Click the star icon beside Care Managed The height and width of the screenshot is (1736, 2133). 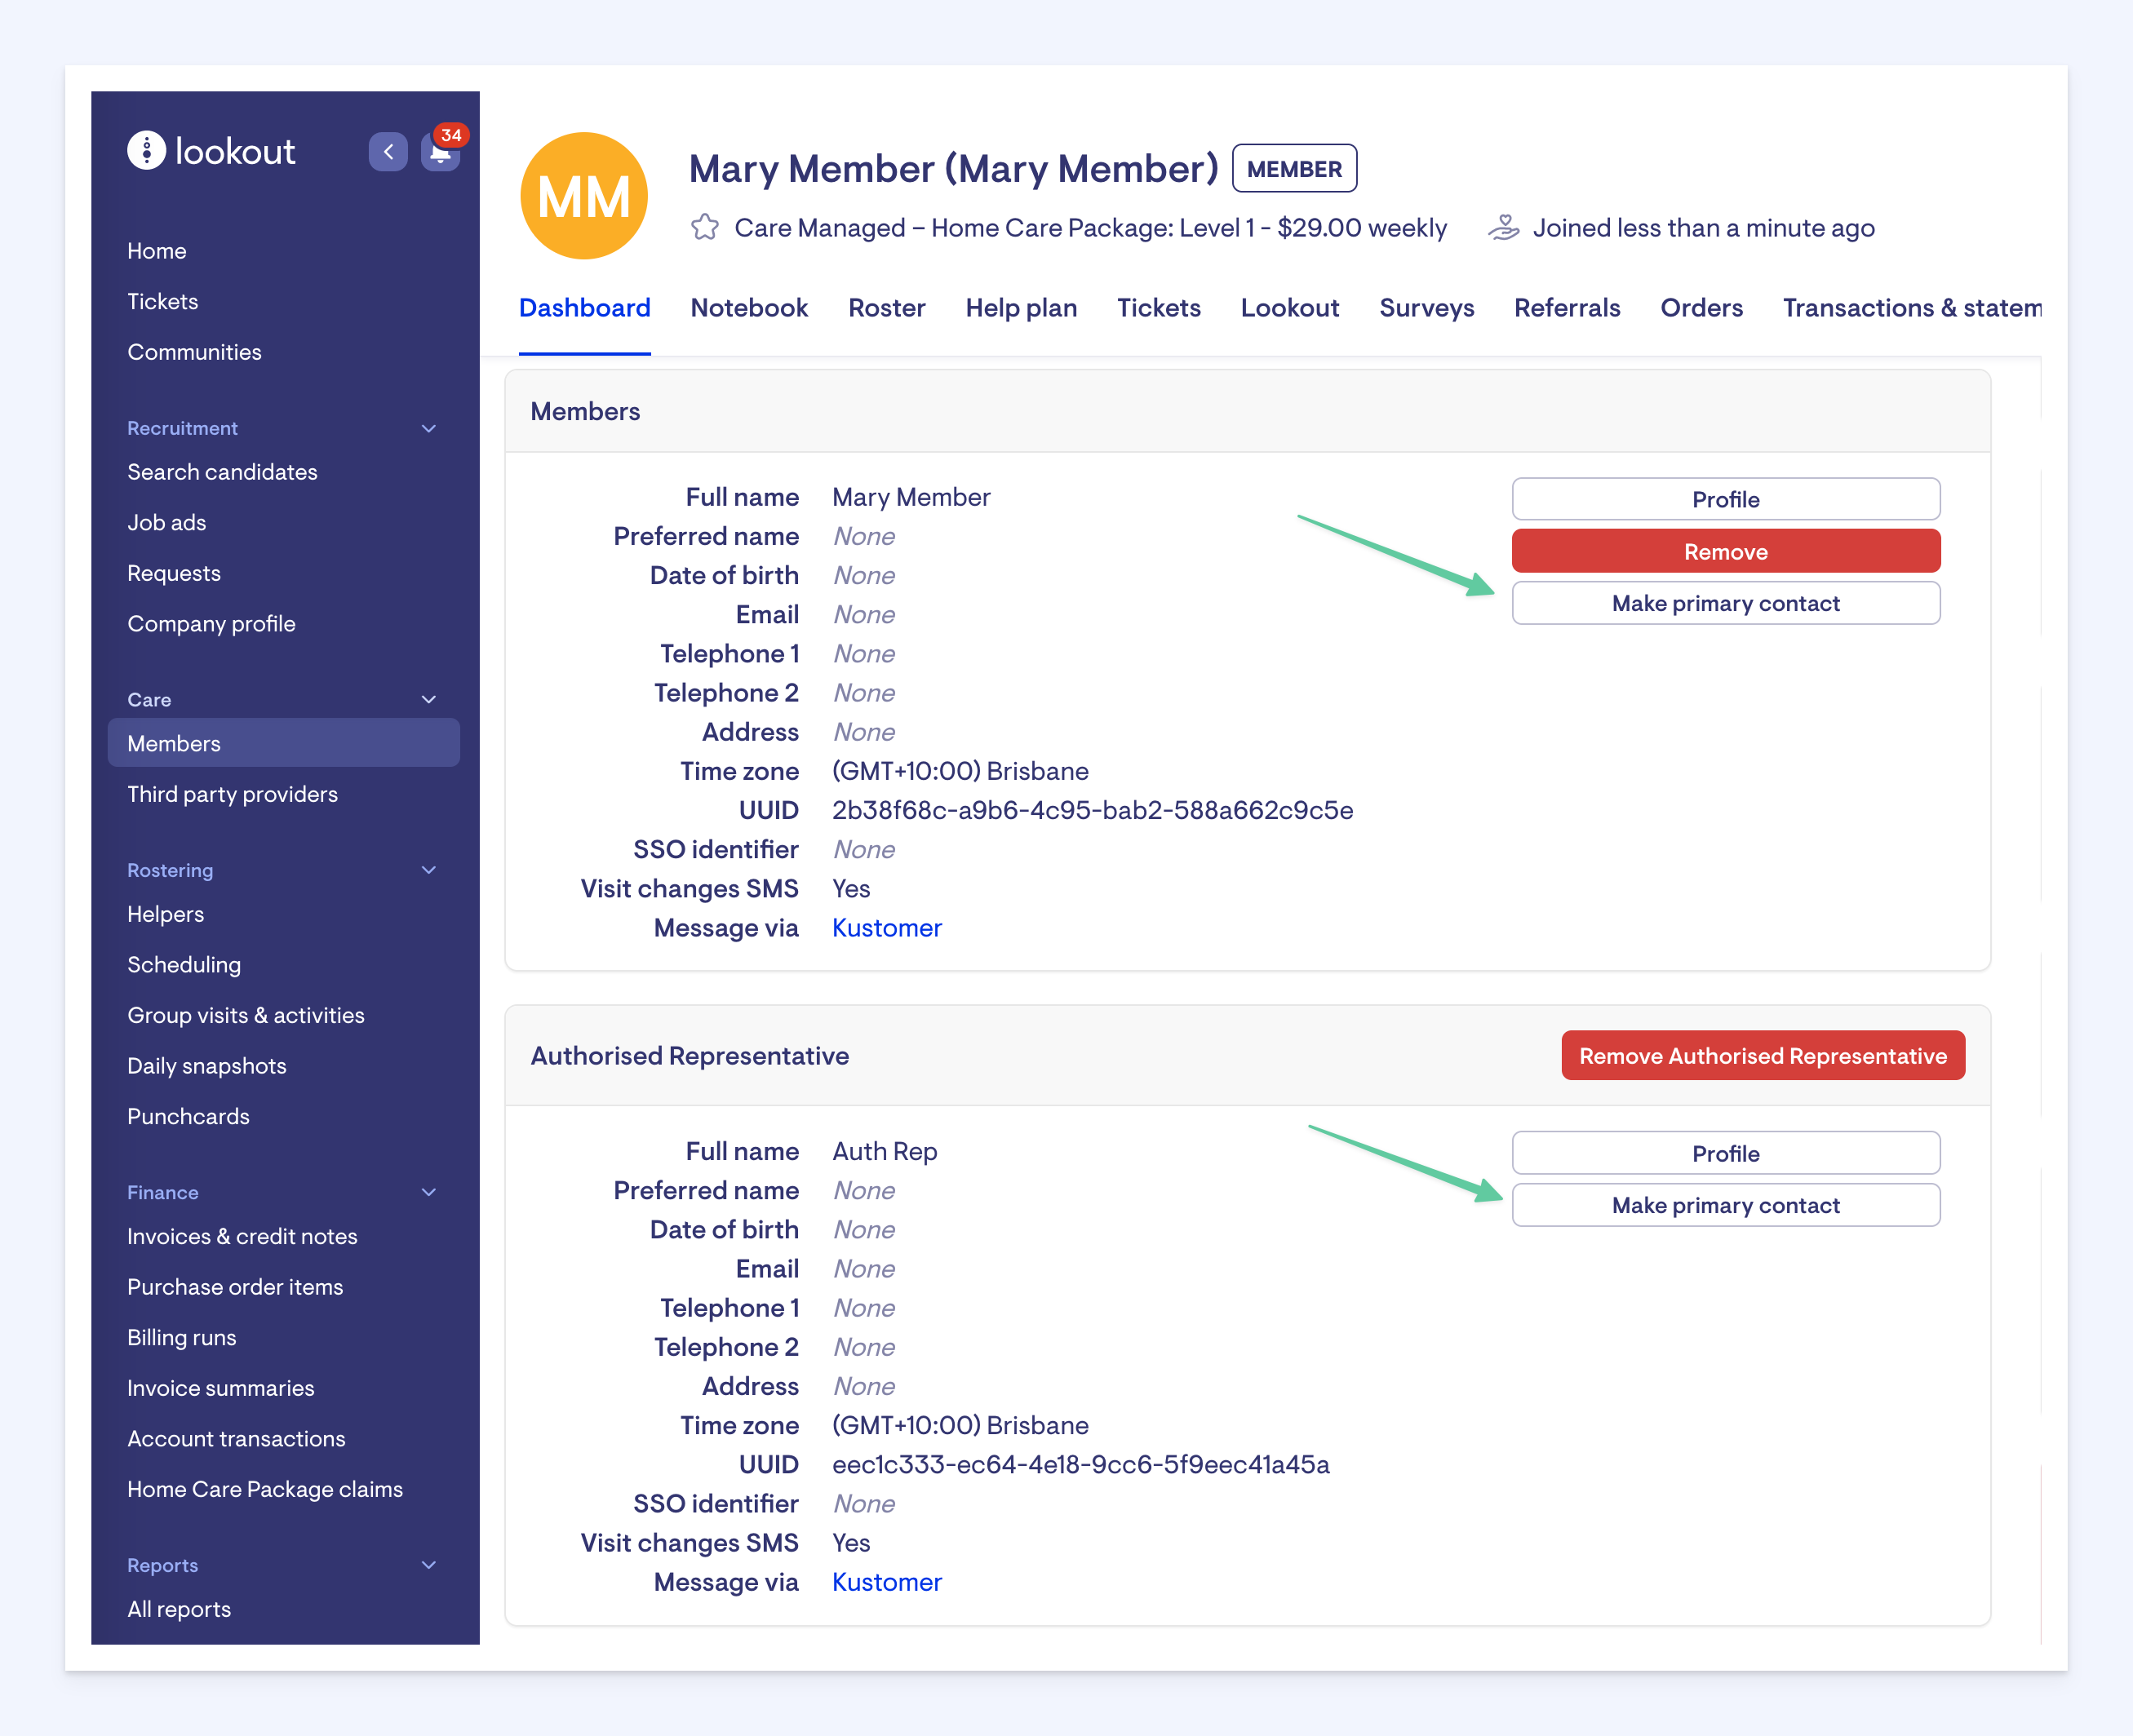click(x=705, y=228)
